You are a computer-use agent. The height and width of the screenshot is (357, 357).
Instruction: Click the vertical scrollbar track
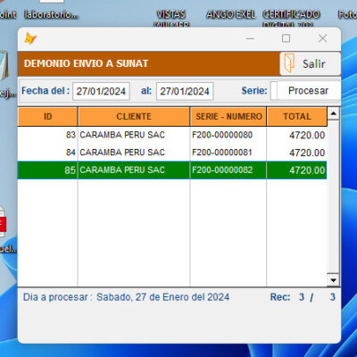[333, 196]
